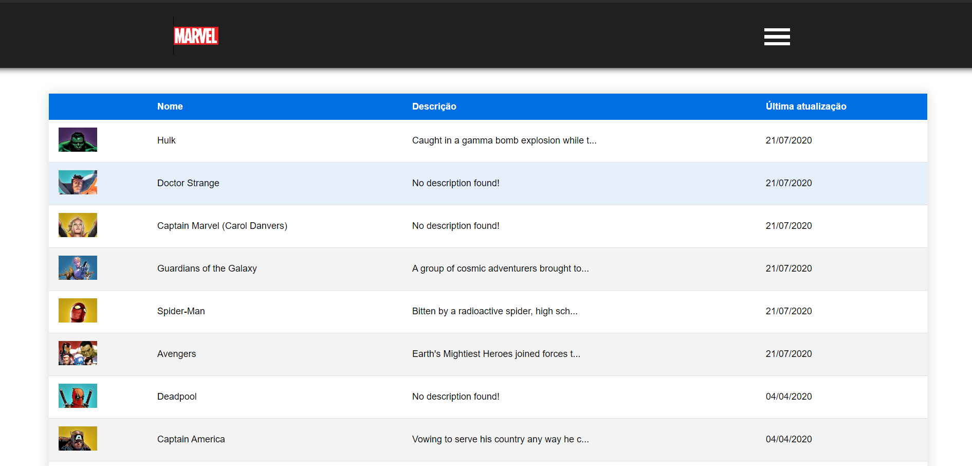Select Captain Marvel (Carol Danvers) name

(222, 226)
